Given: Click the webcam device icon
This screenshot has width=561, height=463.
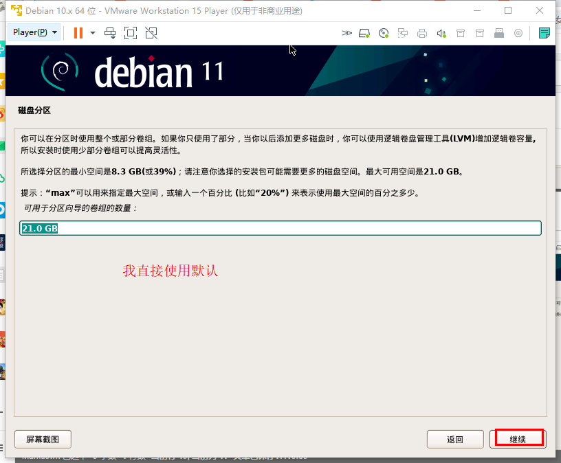Looking at the screenshot, I should coord(518,34).
